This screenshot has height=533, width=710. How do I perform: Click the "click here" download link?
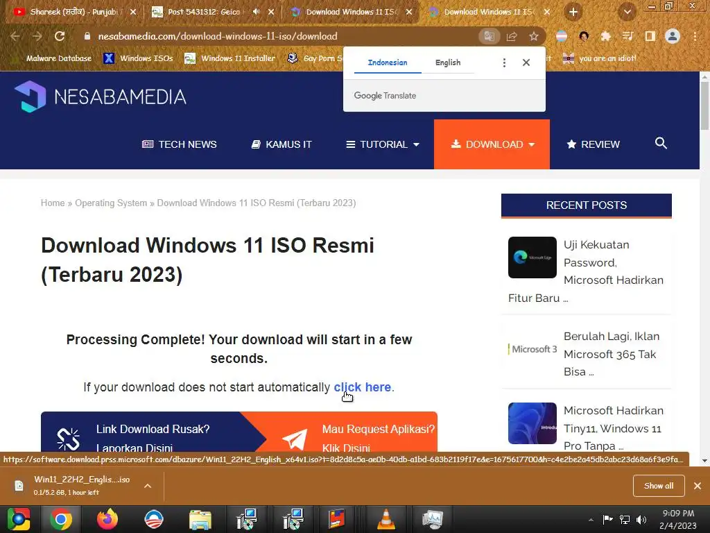click(x=362, y=387)
